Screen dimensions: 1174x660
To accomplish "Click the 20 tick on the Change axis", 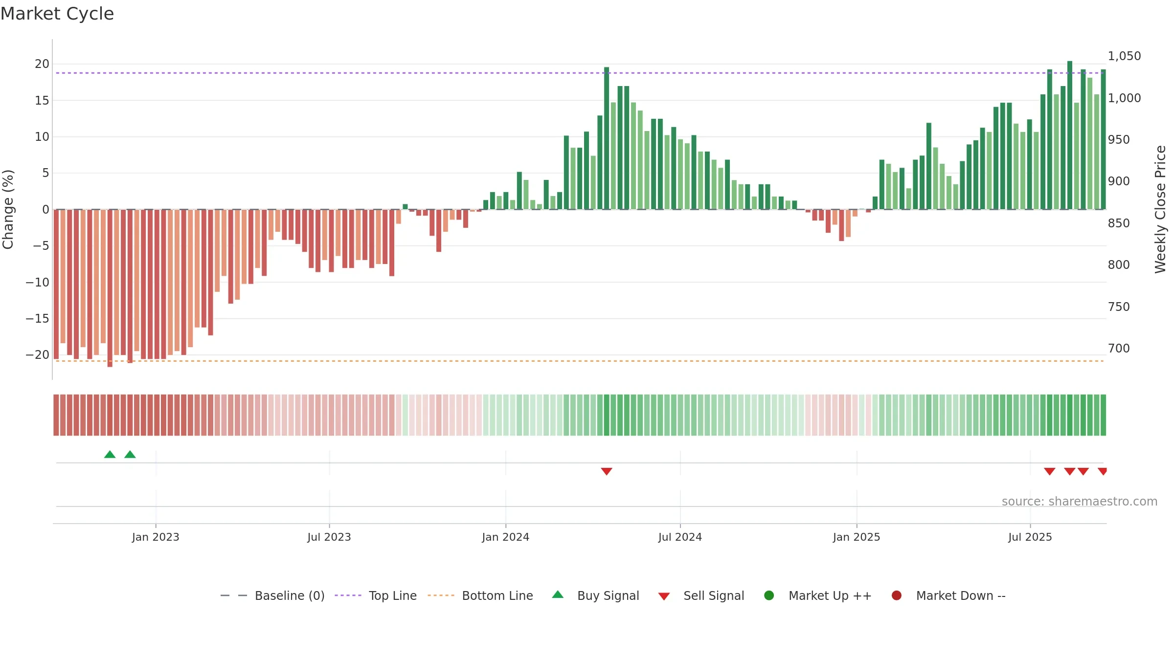I will (42, 64).
